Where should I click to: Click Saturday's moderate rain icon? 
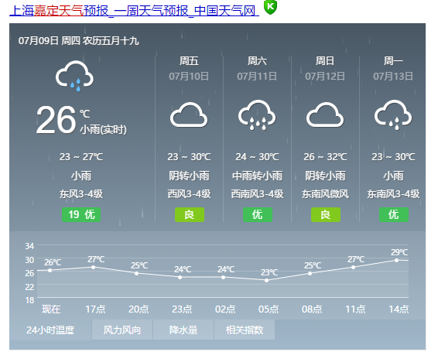tap(257, 114)
